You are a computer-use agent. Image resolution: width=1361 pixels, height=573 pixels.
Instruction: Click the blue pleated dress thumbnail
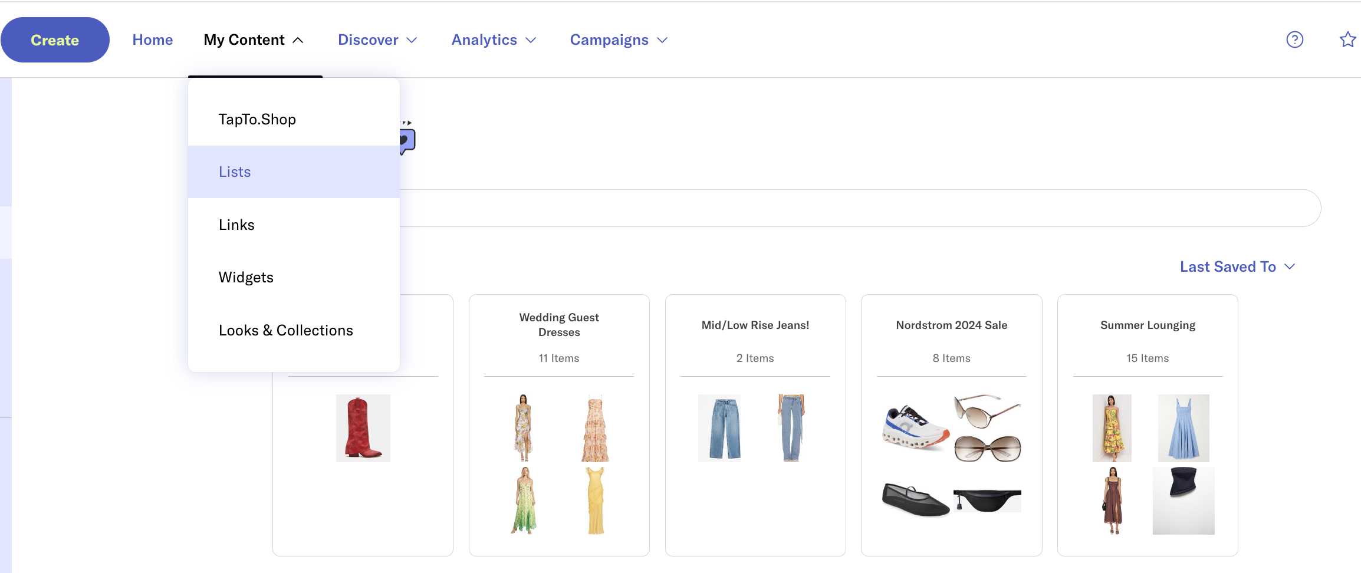(x=1184, y=428)
